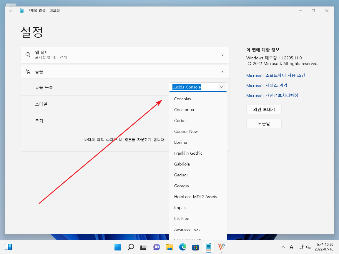The height and width of the screenshot is (254, 339).
Task: Open Microsoft 서비스 계약 link
Action: 267,85
